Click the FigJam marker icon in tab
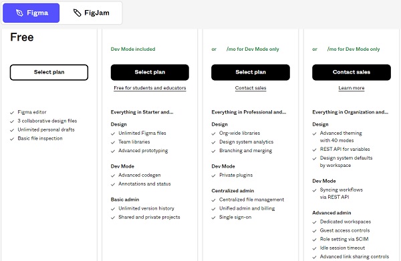Viewport: 401px width, 261px height. 77,13
